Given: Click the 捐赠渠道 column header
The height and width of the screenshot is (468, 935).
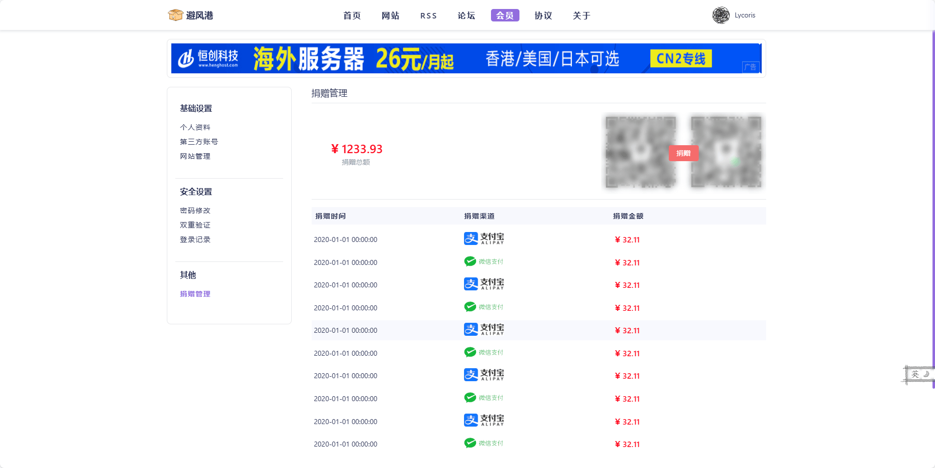Looking at the screenshot, I should point(479,216).
